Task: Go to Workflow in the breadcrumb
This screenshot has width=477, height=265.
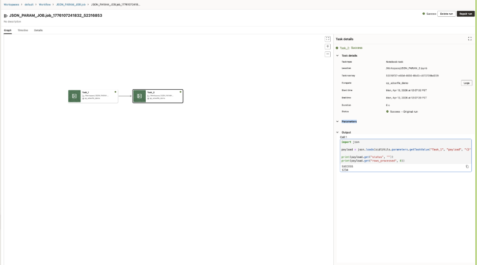Action: (x=45, y=5)
